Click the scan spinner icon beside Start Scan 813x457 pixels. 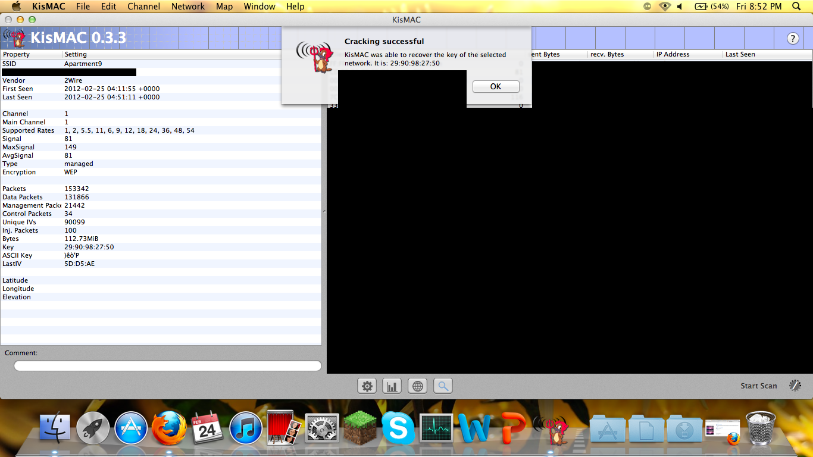click(x=795, y=385)
